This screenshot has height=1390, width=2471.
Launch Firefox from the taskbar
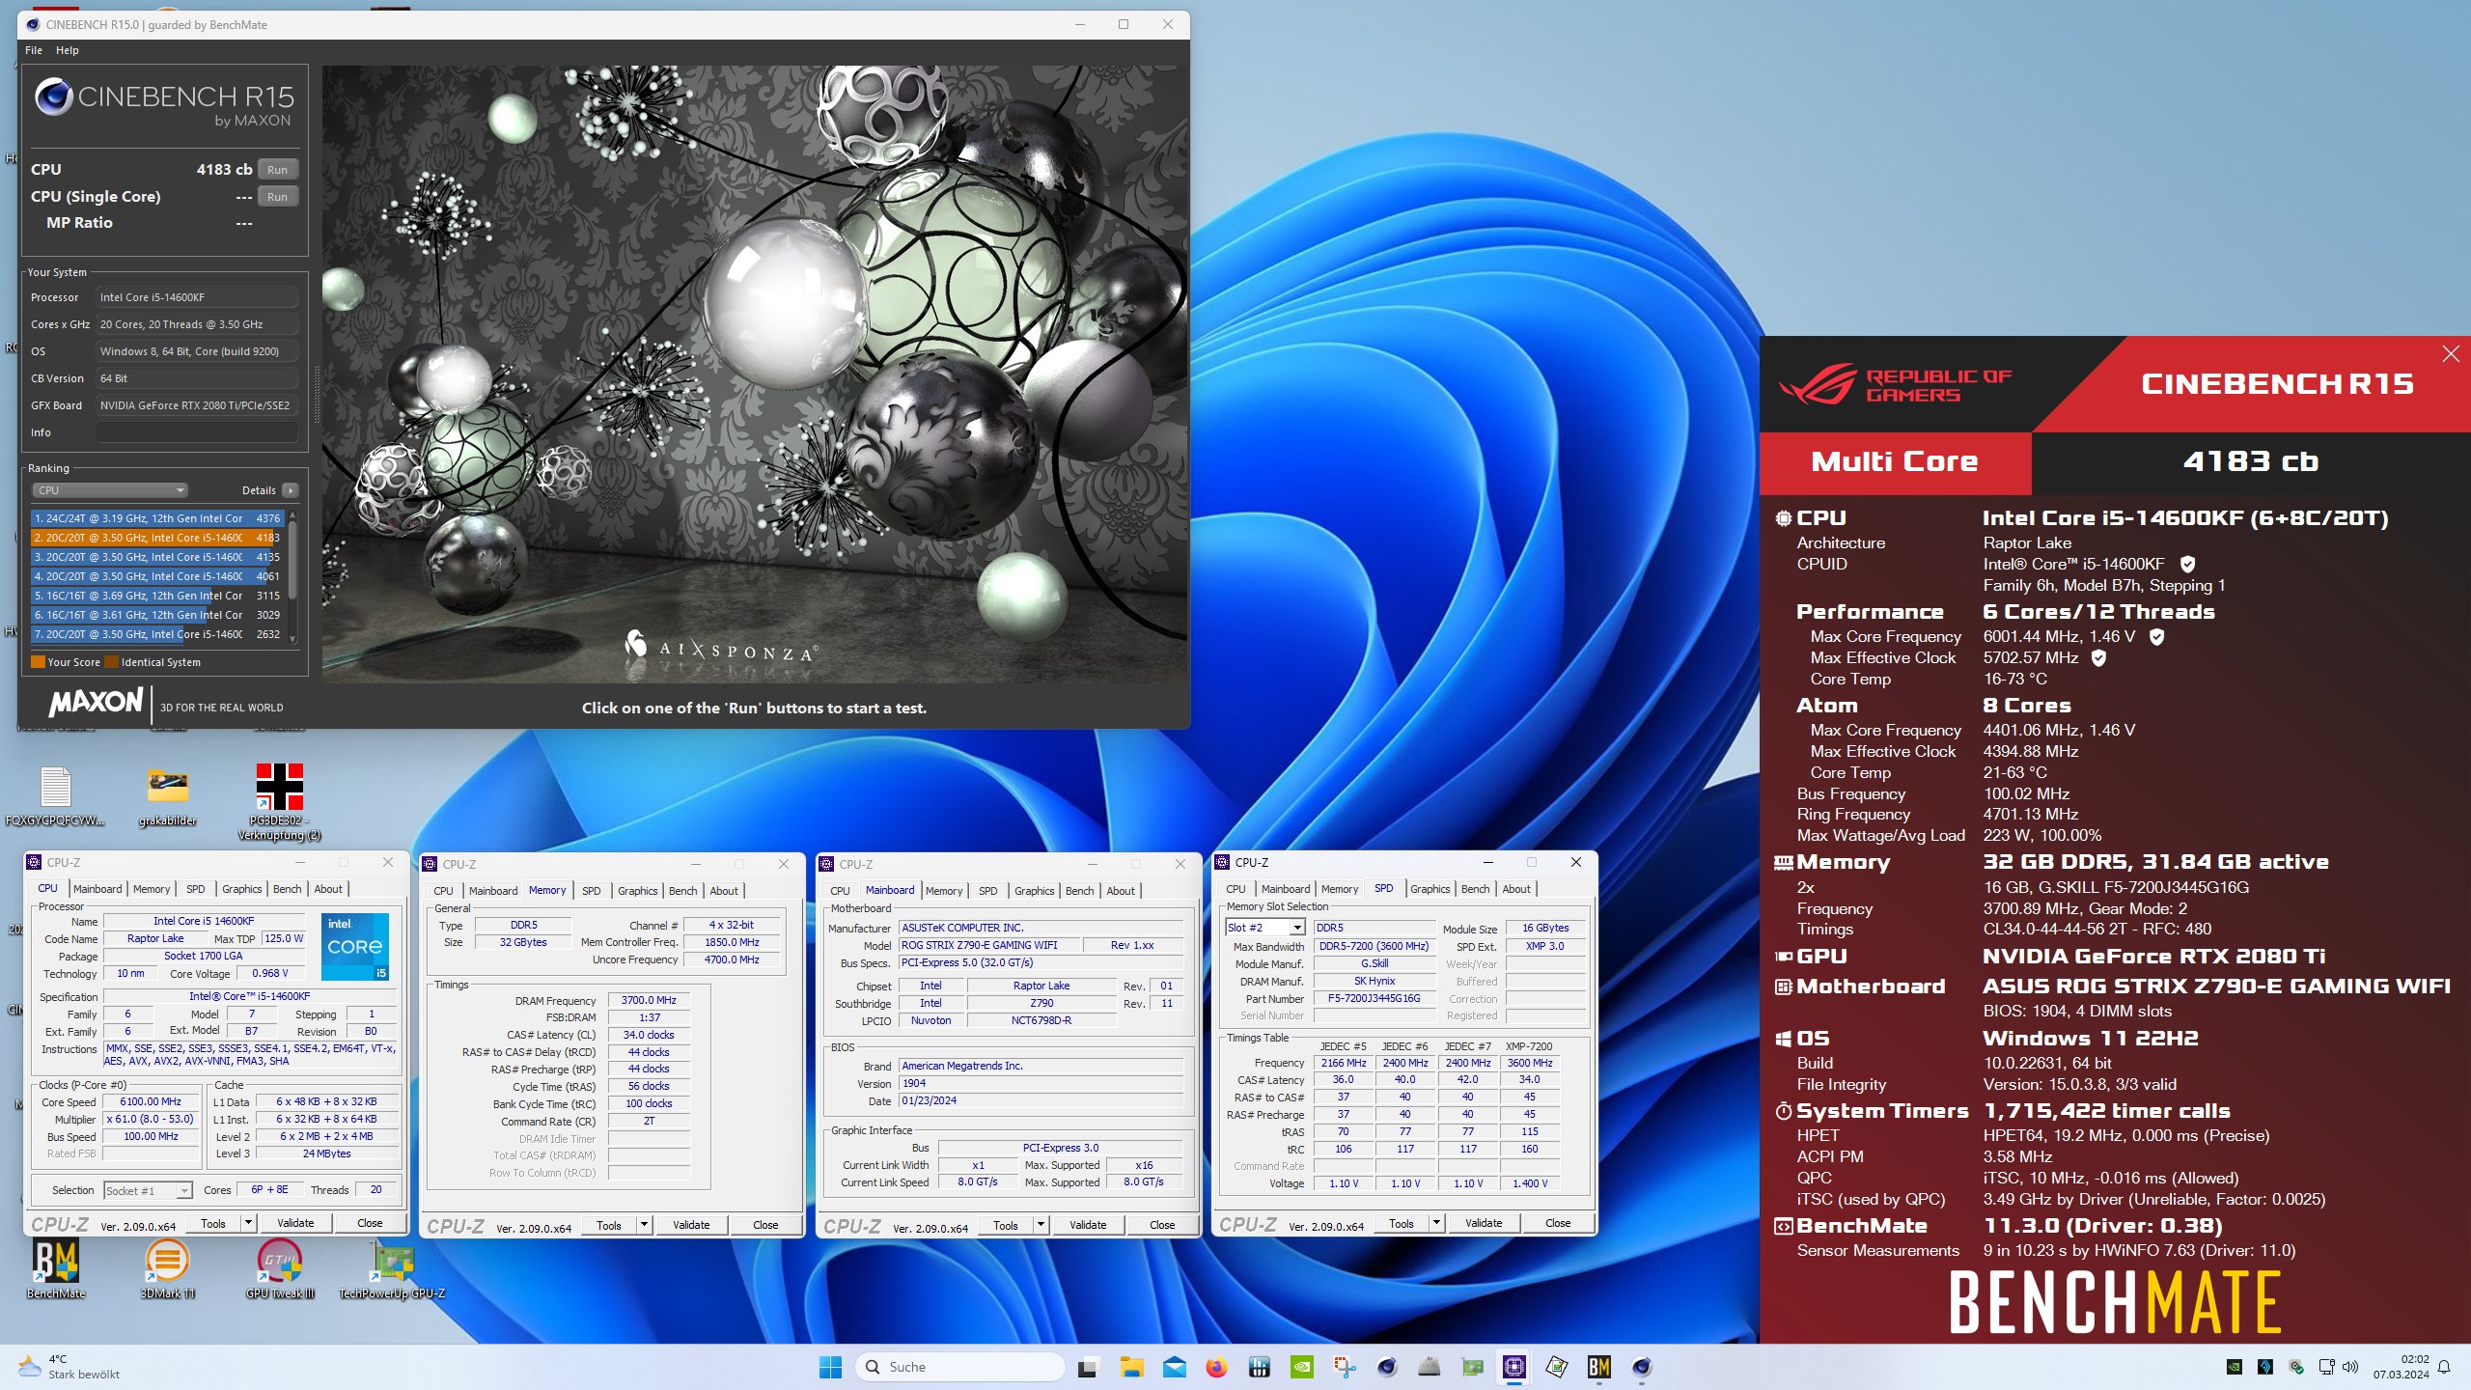pos(1216,1367)
